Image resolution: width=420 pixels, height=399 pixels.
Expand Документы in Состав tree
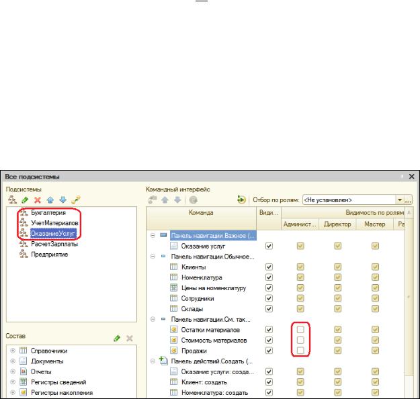tap(13, 361)
